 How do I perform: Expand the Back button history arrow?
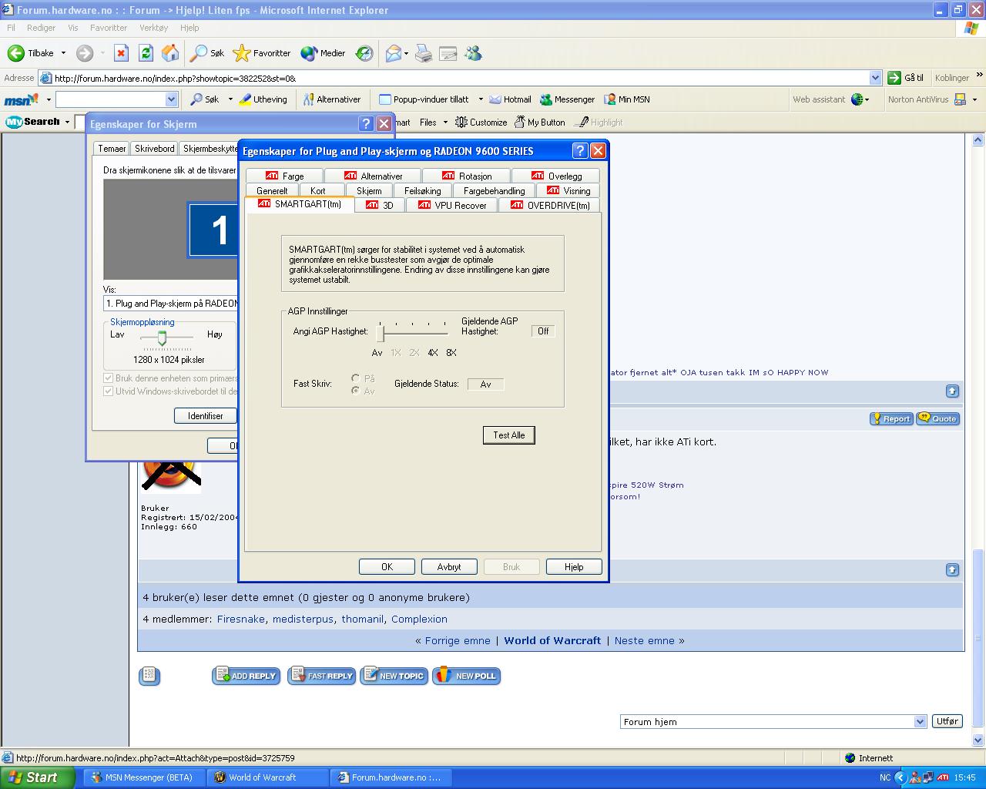pyautogui.click(x=63, y=53)
